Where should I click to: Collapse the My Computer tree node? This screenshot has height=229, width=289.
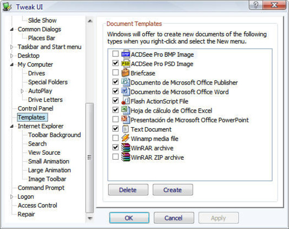pos(11,64)
